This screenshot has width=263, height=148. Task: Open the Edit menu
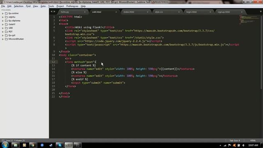pyautogui.click(x=9, y=6)
